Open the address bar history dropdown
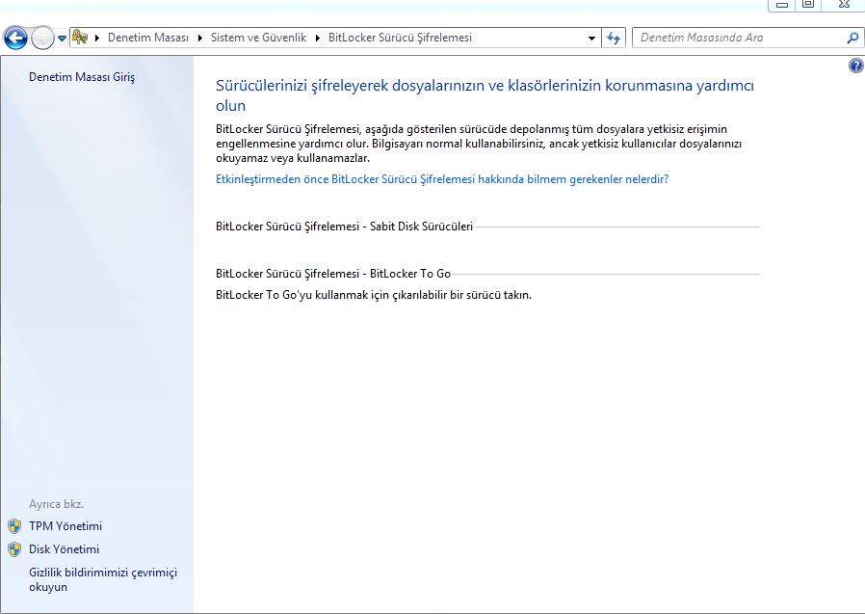Image resolution: width=865 pixels, height=614 pixels. [591, 39]
